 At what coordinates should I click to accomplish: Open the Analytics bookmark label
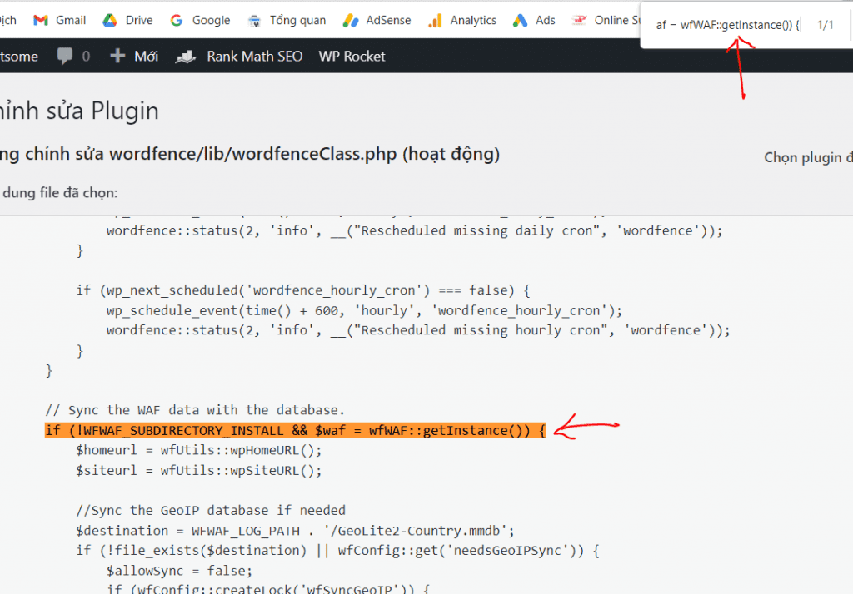473,20
